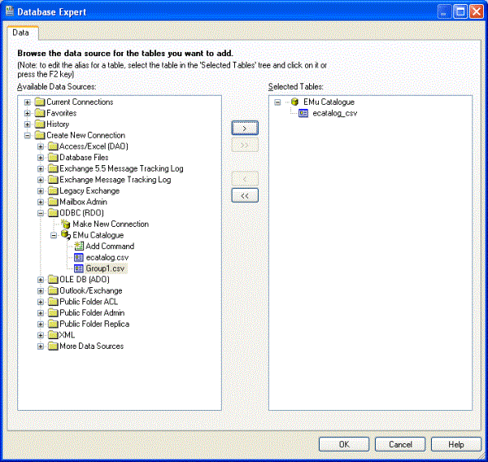Click the Add Command icon
This screenshot has width=488, height=462.
79,246
